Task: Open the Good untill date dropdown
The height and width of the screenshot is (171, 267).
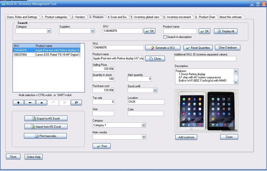Action: (155, 90)
